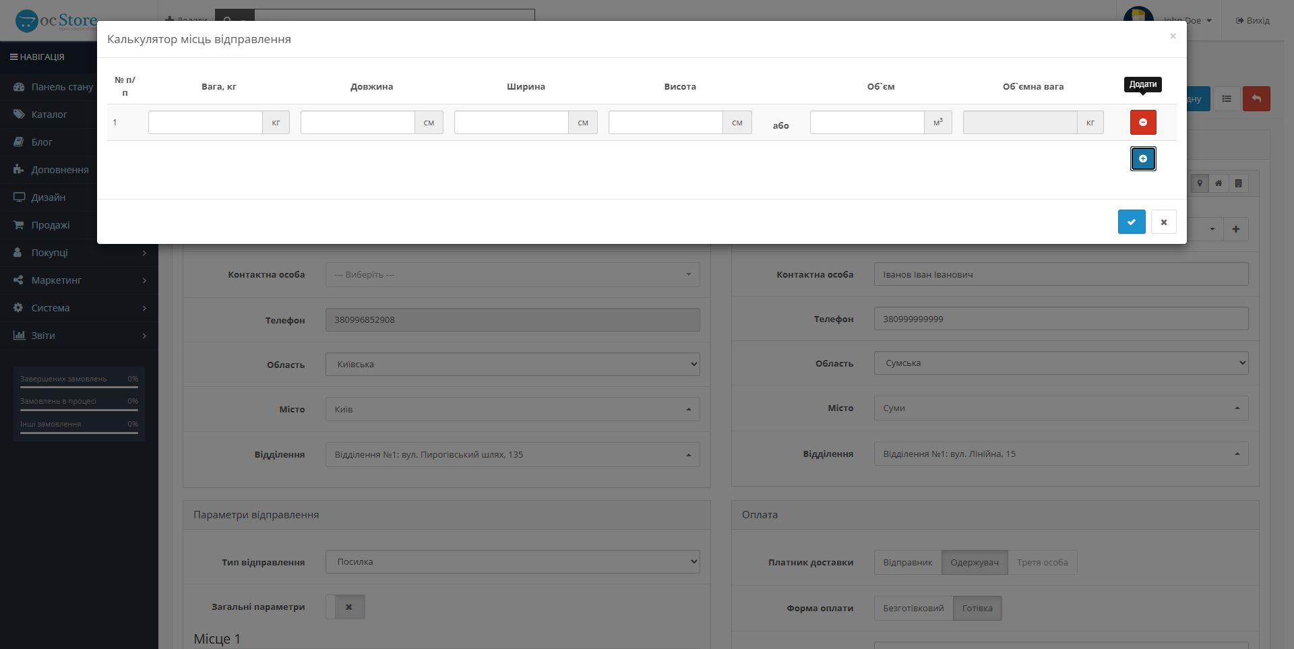
Task: Click the Дизайн monitor icon
Action: (x=19, y=197)
